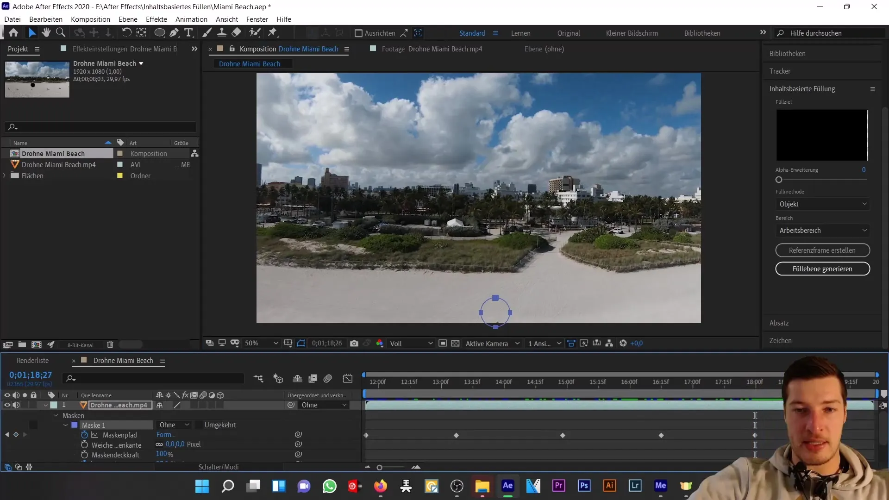Toggle stopwatch for Maskenpfad
Screen dimensions: 889x500
tap(84, 435)
